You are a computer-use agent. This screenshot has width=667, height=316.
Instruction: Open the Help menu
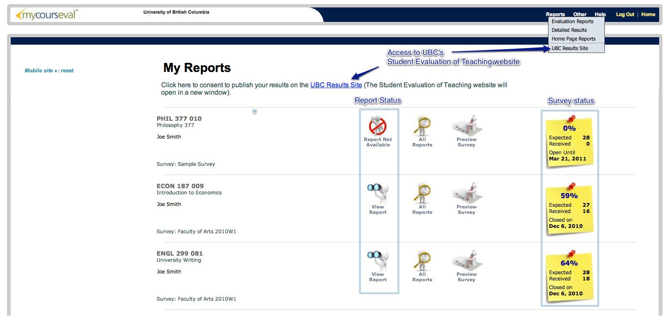pyautogui.click(x=600, y=14)
